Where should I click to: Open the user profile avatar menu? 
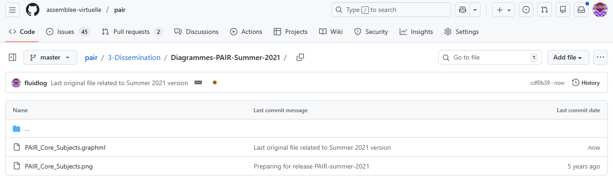click(x=600, y=10)
